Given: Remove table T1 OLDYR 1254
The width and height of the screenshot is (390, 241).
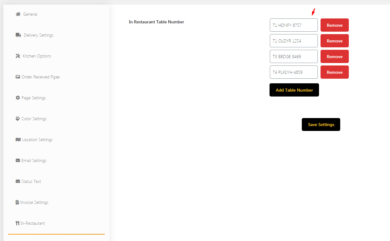Looking at the screenshot, I should pos(335,41).
